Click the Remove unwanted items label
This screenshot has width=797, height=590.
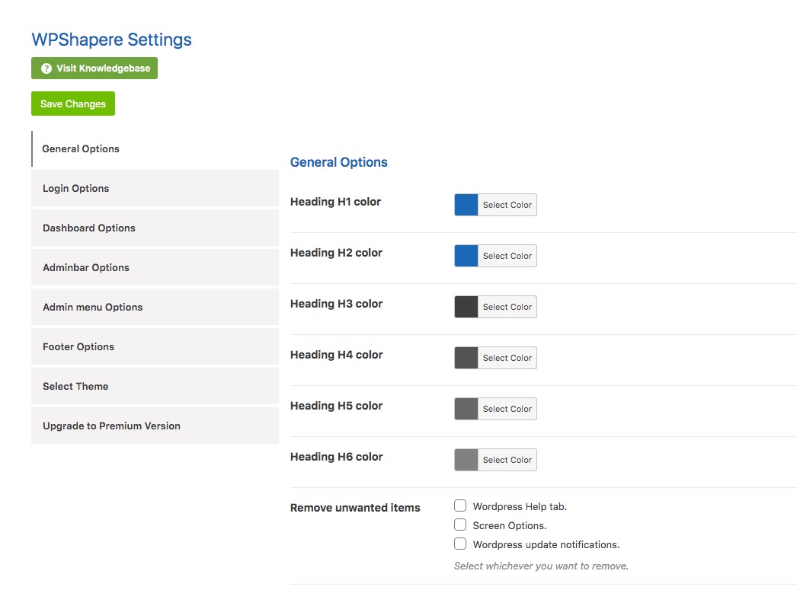(x=355, y=508)
